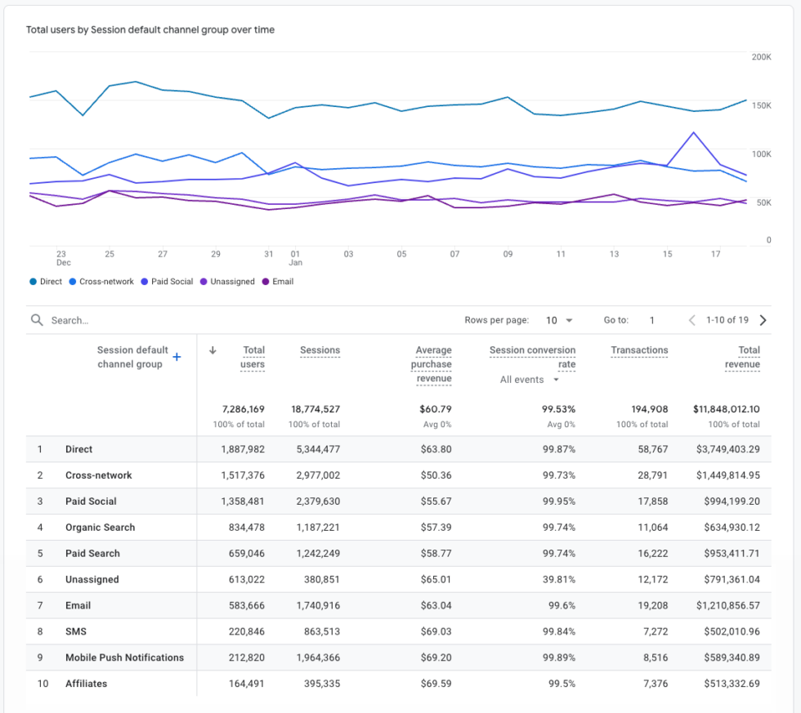
Task: Sort the table by Total revenue
Action: [x=742, y=356]
